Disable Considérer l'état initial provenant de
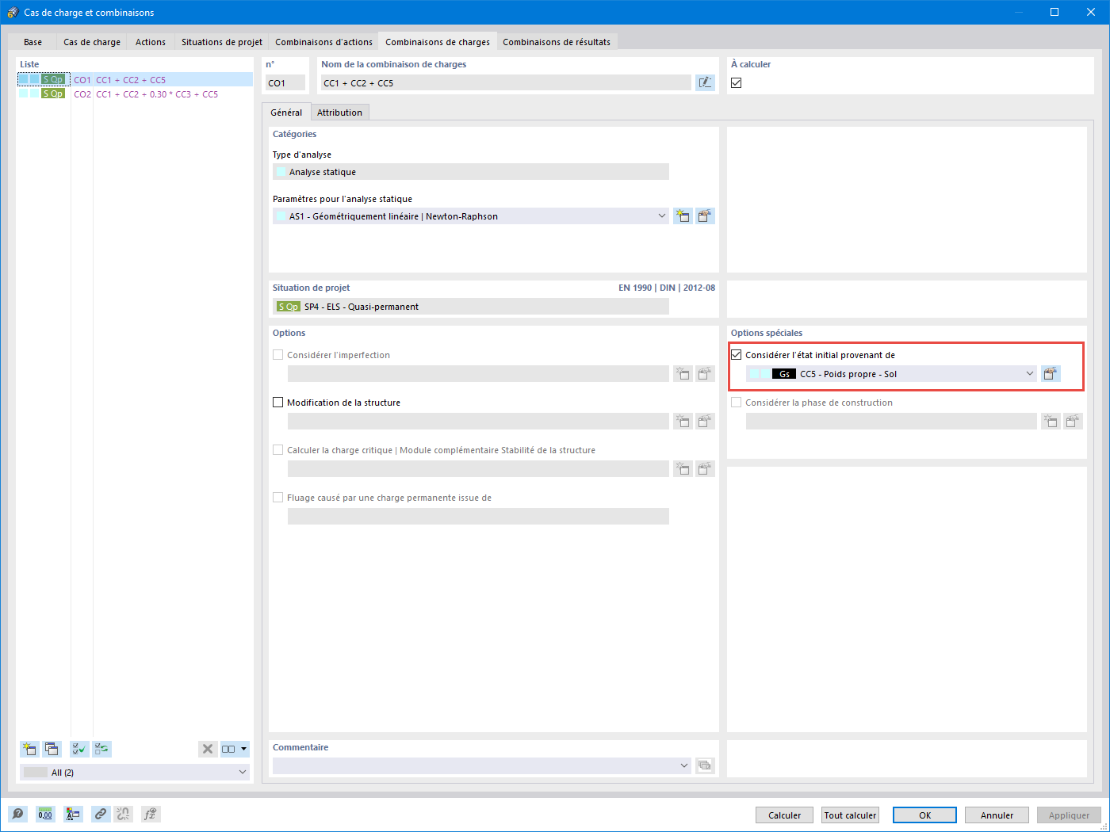The height and width of the screenshot is (832, 1110). tap(737, 355)
